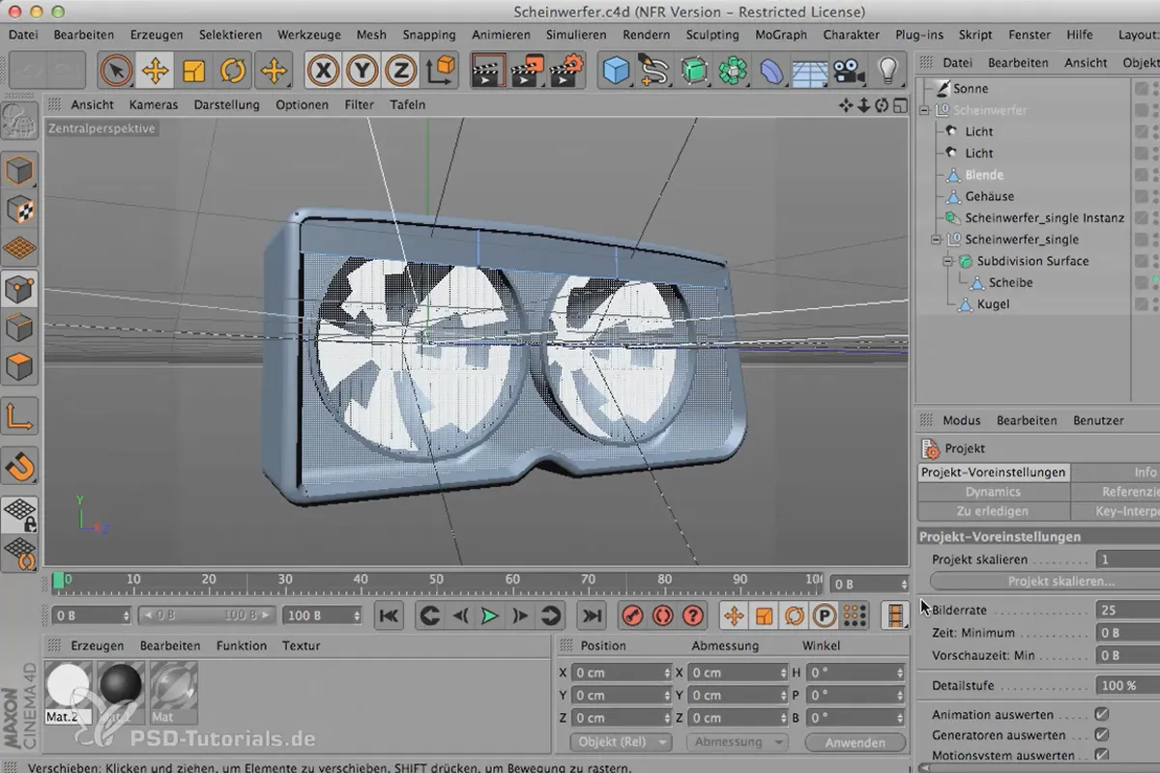Toggle snapping magnet icon
Image resolution: width=1160 pixels, height=773 pixels.
pos(19,466)
